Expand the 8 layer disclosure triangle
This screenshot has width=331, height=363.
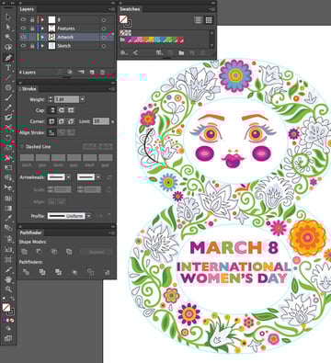click(x=42, y=19)
